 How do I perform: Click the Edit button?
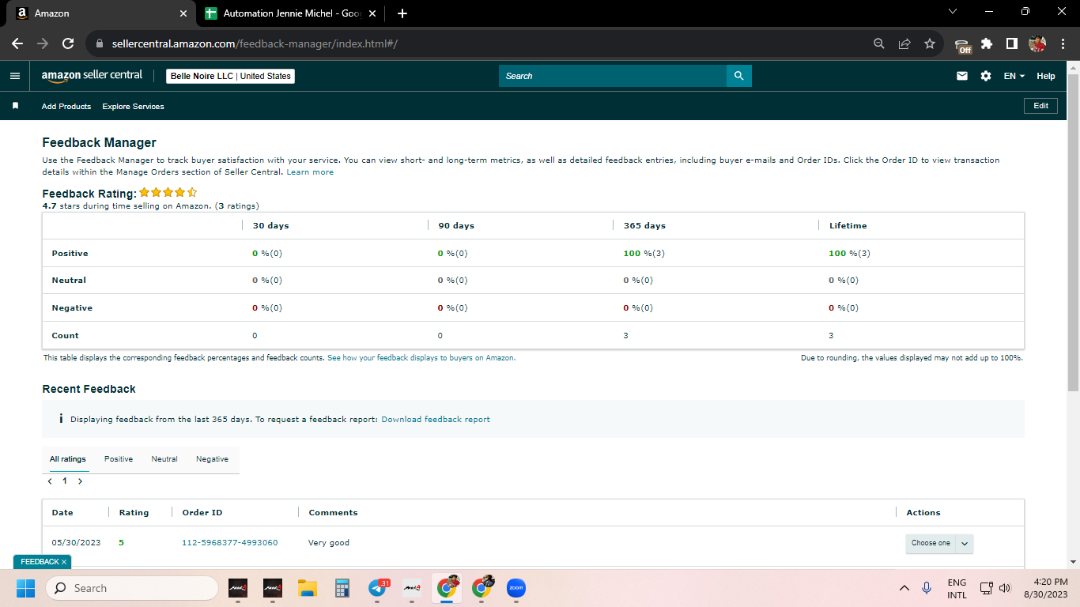pos(1040,106)
